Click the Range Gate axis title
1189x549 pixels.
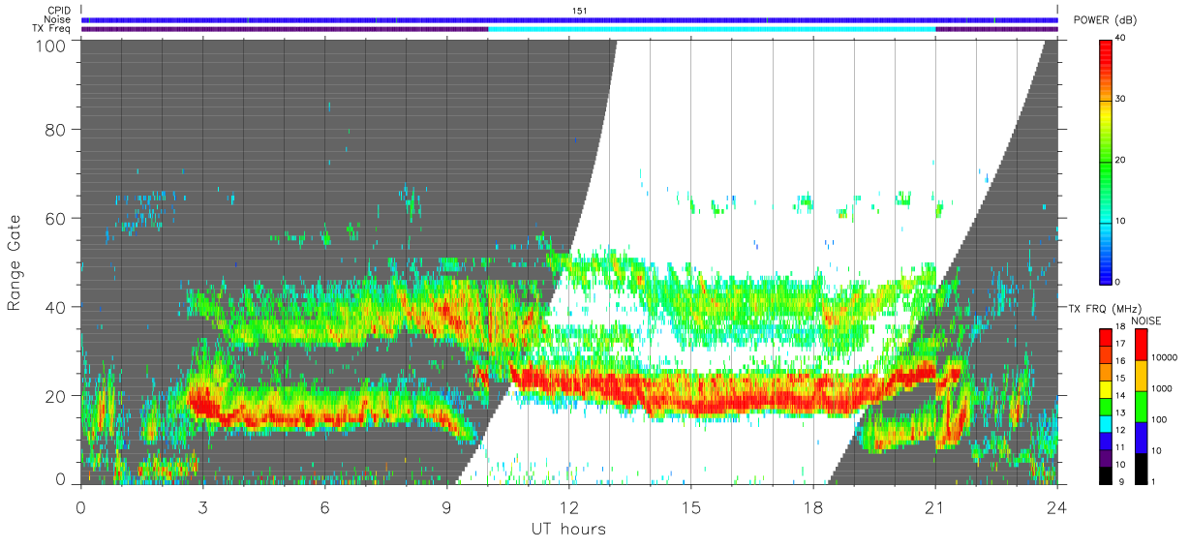tap(15, 262)
